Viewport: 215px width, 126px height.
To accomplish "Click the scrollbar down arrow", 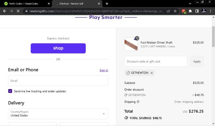I will 213,124.
